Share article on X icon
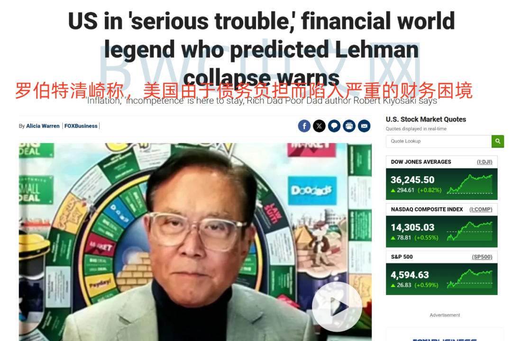The image size is (512, 341). click(x=319, y=126)
